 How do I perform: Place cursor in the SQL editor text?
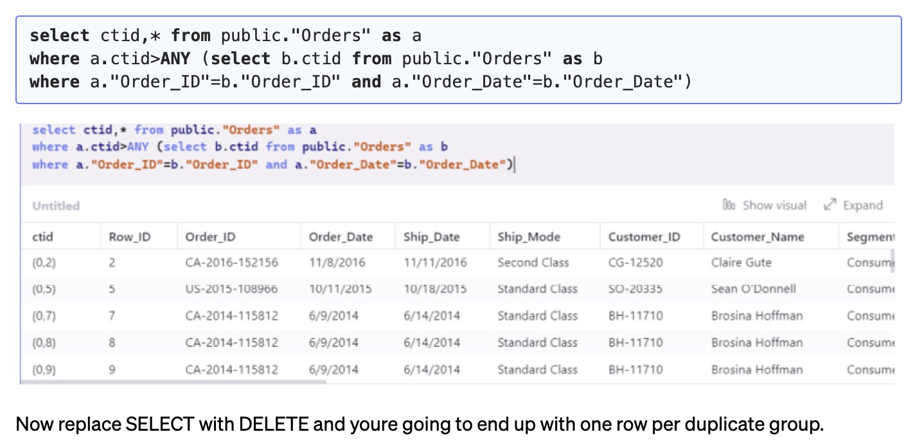pyautogui.click(x=257, y=147)
